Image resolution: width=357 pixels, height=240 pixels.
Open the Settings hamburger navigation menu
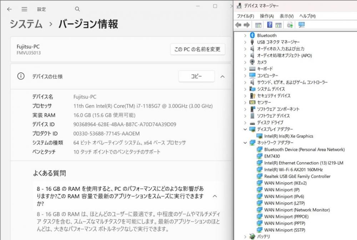click(x=24, y=9)
